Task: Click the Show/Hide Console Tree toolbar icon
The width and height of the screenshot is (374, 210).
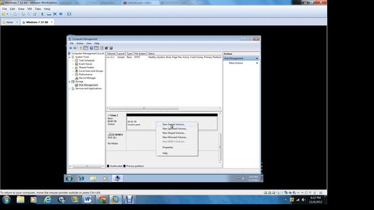Action: click(x=86, y=48)
